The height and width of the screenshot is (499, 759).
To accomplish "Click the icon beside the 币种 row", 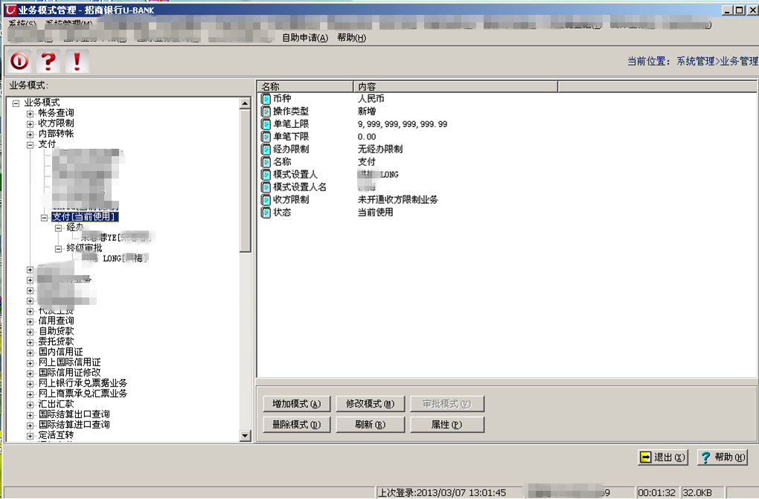I will click(266, 99).
